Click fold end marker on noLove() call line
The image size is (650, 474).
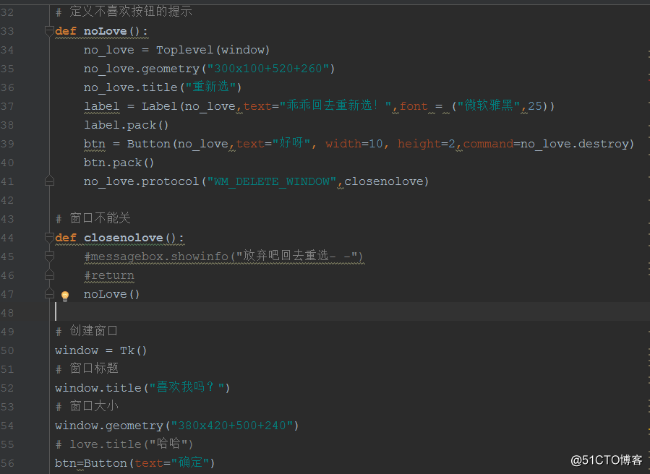tap(49, 294)
